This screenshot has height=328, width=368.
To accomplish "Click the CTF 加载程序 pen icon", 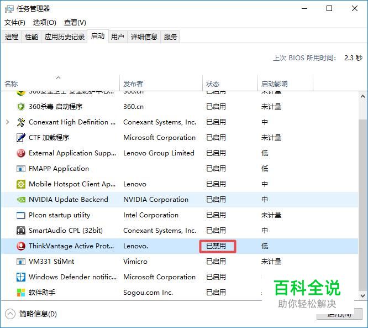I will click(21, 138).
